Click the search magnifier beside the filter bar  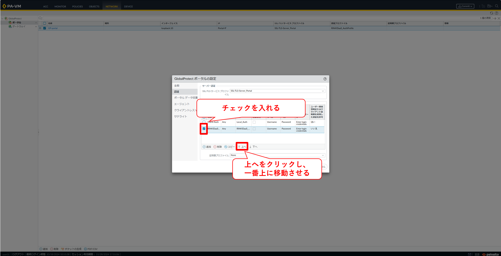[x=40, y=18]
